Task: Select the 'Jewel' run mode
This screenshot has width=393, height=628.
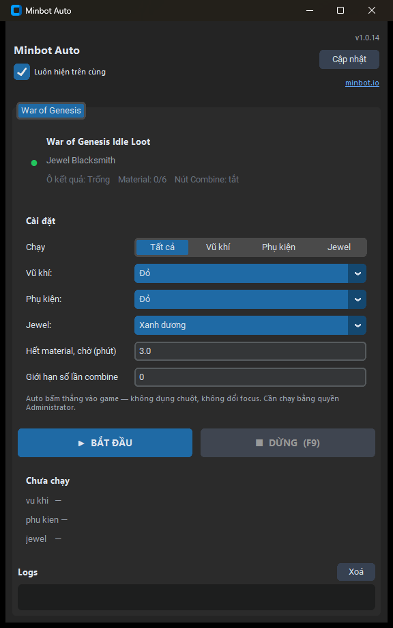Action: (x=339, y=247)
